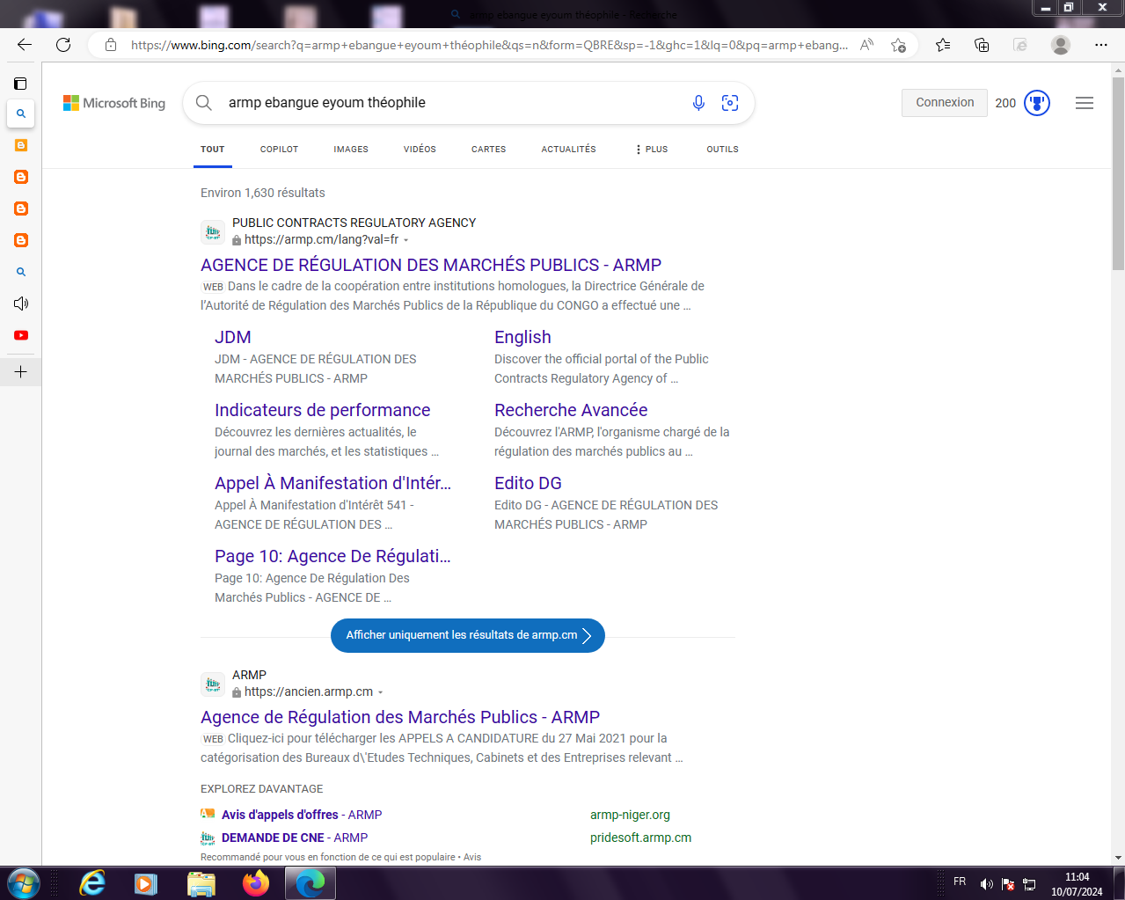This screenshot has width=1125, height=900.
Task: Open the Edito DG sitelink
Action: tap(528, 483)
